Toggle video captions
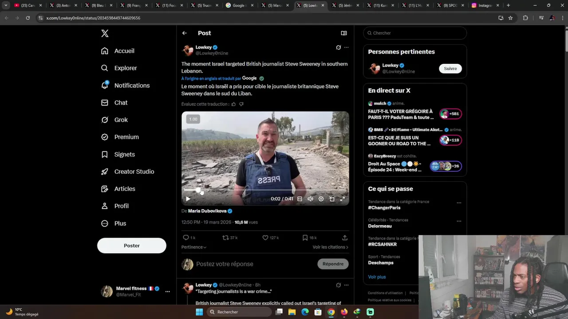Screen dimensions: 568x319 tap(300, 199)
